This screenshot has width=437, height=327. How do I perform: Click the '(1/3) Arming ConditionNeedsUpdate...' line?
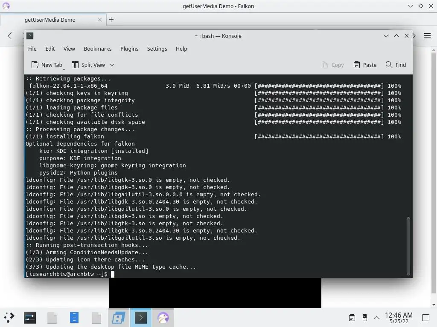[87, 252]
